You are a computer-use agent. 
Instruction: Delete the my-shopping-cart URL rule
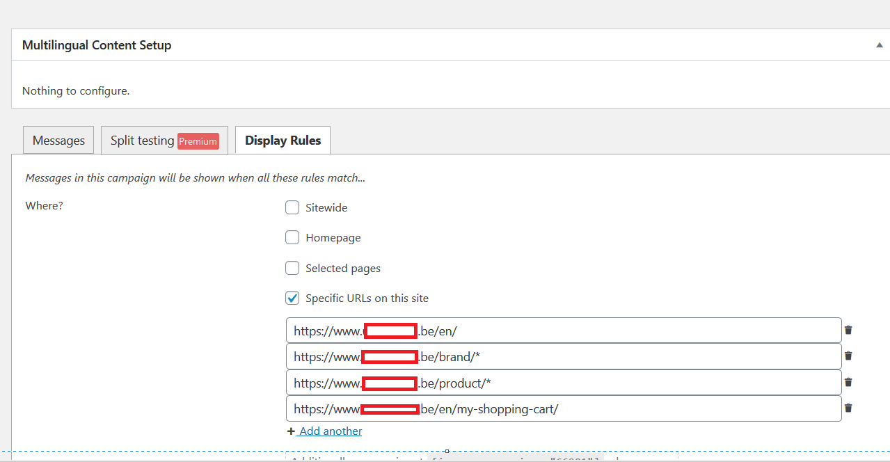pyautogui.click(x=848, y=408)
